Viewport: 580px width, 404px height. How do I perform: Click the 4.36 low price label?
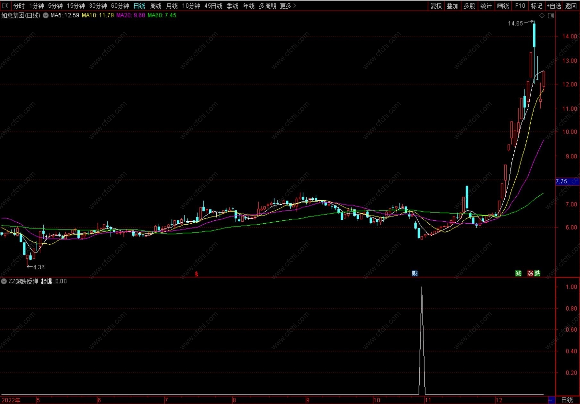click(39, 267)
